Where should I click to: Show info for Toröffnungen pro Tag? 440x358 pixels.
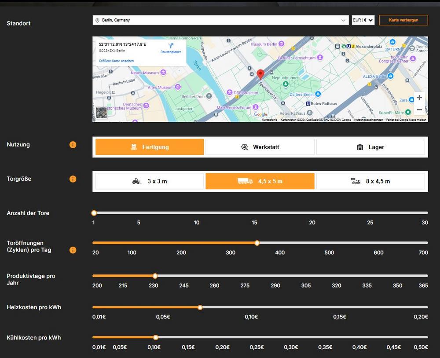73,250
